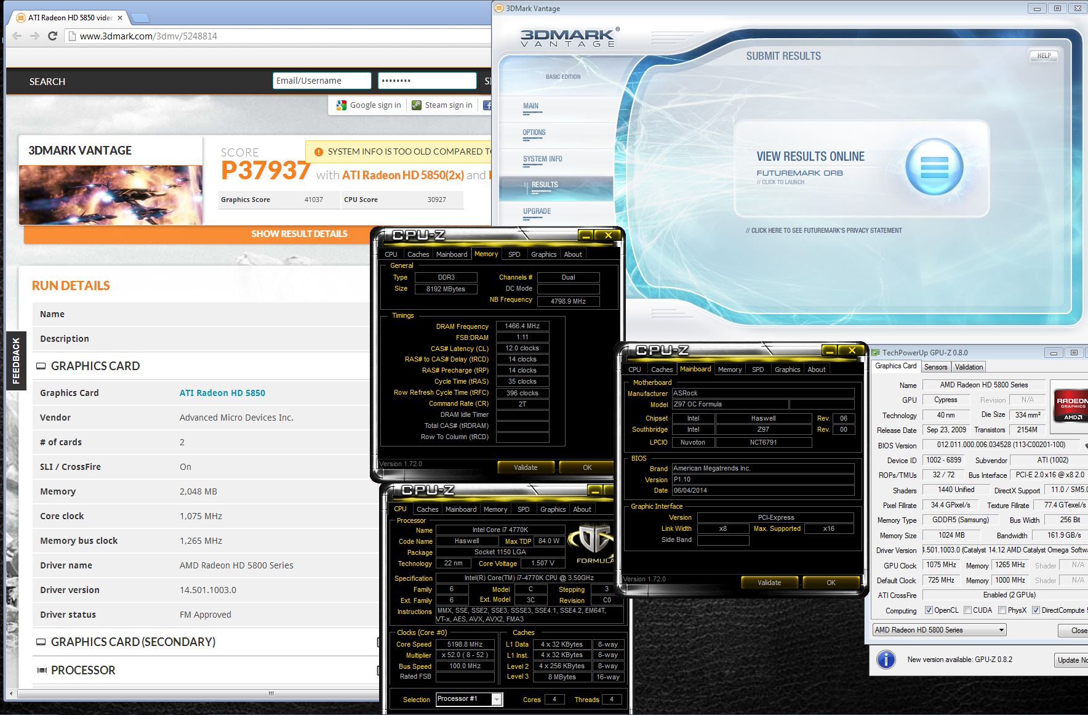
Task: Click the Google sign in icon
Action: (341, 105)
